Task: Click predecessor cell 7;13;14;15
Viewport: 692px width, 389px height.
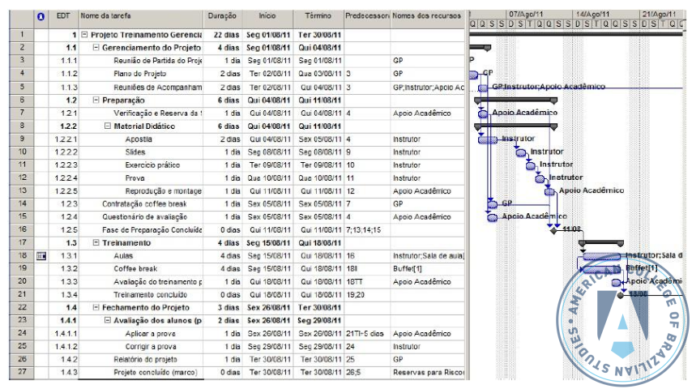Action: click(x=367, y=230)
